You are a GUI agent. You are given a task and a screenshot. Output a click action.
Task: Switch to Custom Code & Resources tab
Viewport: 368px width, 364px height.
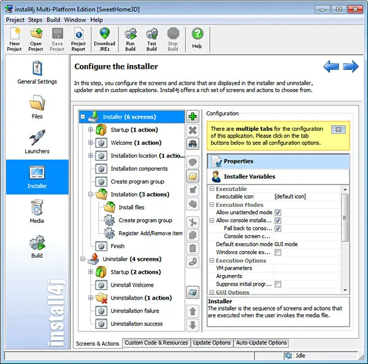(x=156, y=343)
